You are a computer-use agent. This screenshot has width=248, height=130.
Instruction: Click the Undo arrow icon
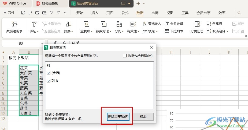click(x=51, y=13)
